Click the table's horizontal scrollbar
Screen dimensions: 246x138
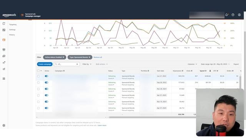pos(152,117)
